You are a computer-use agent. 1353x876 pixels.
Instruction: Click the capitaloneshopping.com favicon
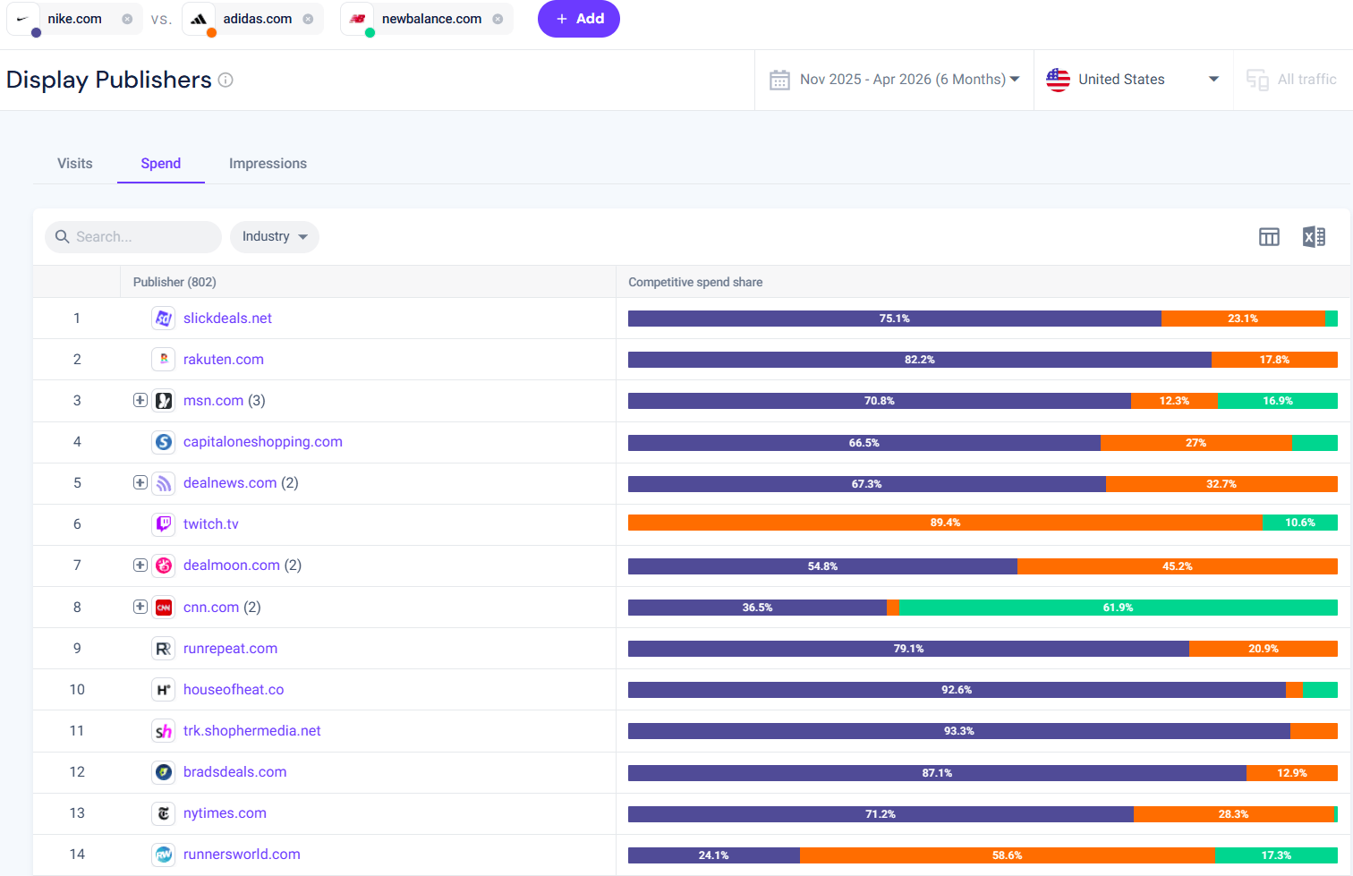[x=164, y=442]
